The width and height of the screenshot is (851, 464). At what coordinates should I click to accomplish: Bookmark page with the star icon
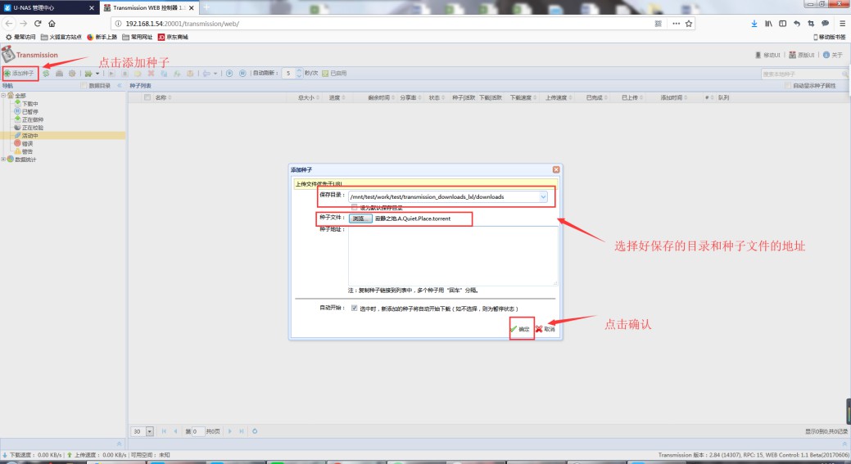[689, 24]
